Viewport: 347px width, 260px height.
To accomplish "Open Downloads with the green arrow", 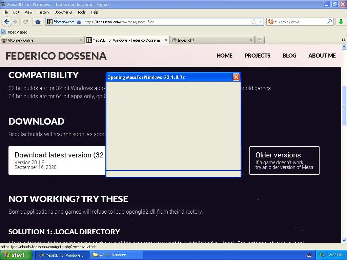I will (341, 22).
